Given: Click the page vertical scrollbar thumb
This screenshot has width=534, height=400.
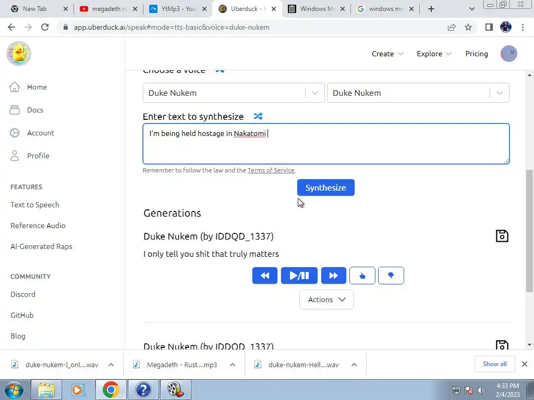Looking at the screenshot, I should [530, 231].
